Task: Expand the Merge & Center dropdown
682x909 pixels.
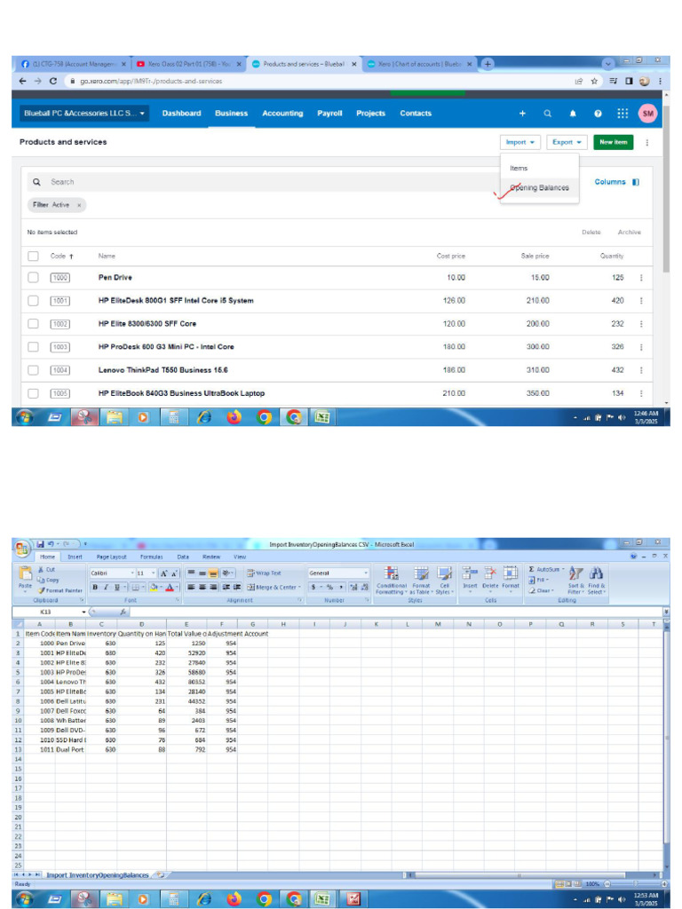Action: [x=299, y=588]
